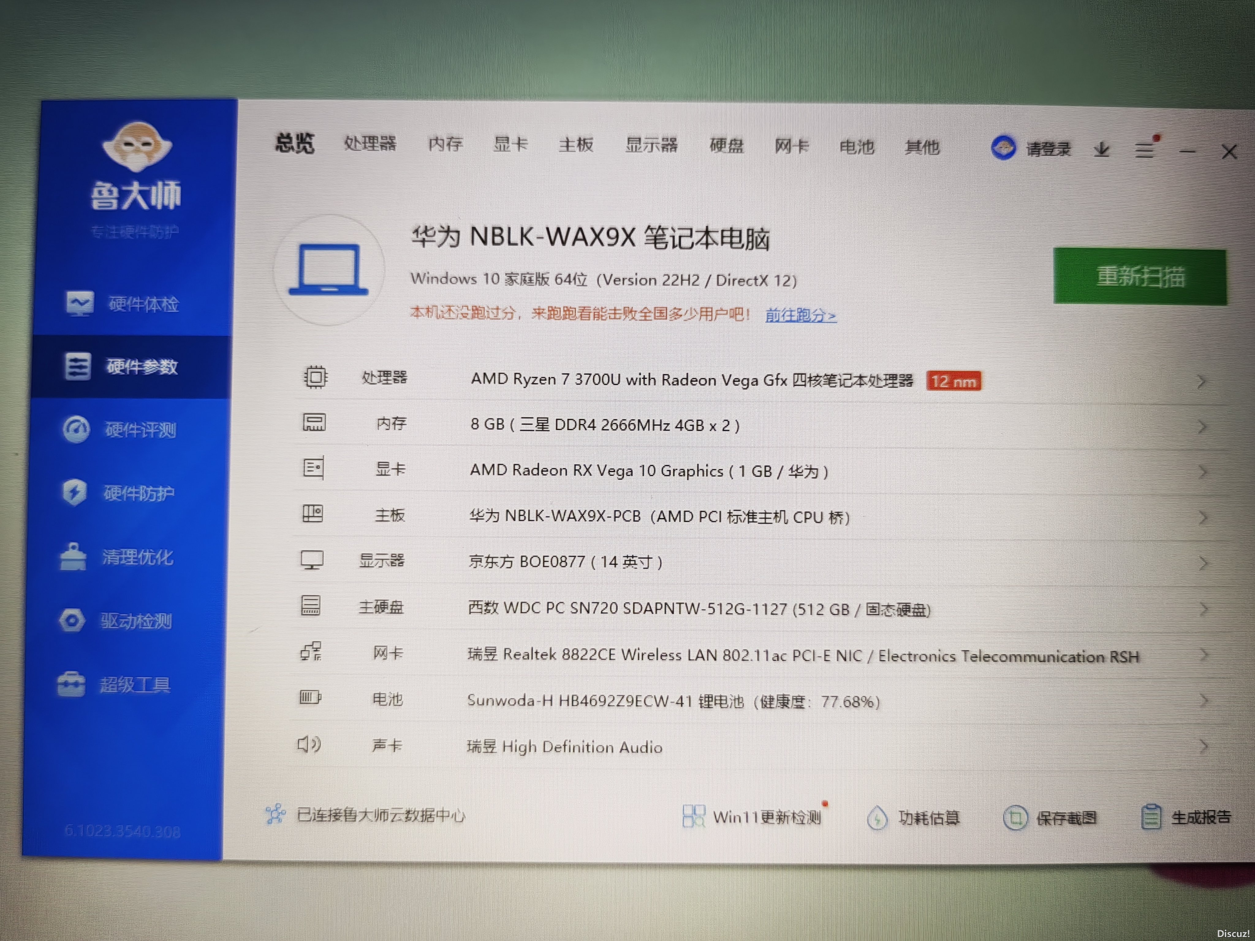Click Sunwoda-H HB4692Z9ECW-41 battery text
Screen dimensions: 1255x941
click(x=673, y=701)
